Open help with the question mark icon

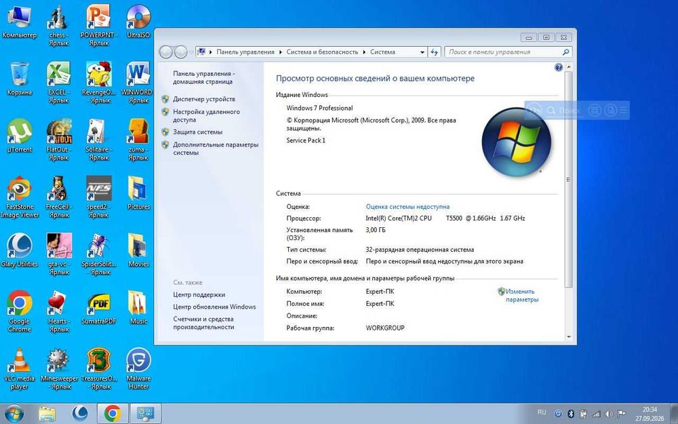tap(558, 67)
